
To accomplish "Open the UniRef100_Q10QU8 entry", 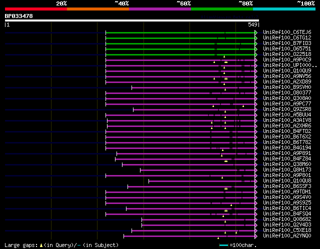I will pos(287,181).
